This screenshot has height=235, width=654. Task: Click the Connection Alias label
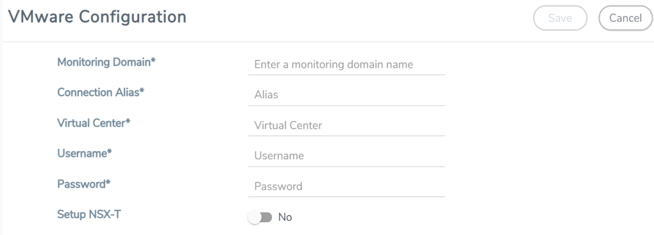101,92
